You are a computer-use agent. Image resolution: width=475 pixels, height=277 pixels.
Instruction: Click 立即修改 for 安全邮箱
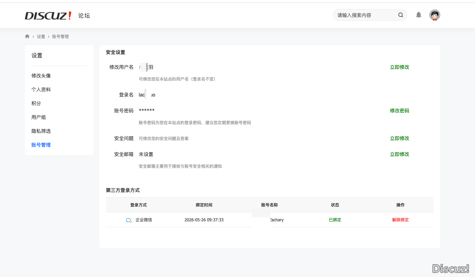pyautogui.click(x=399, y=154)
